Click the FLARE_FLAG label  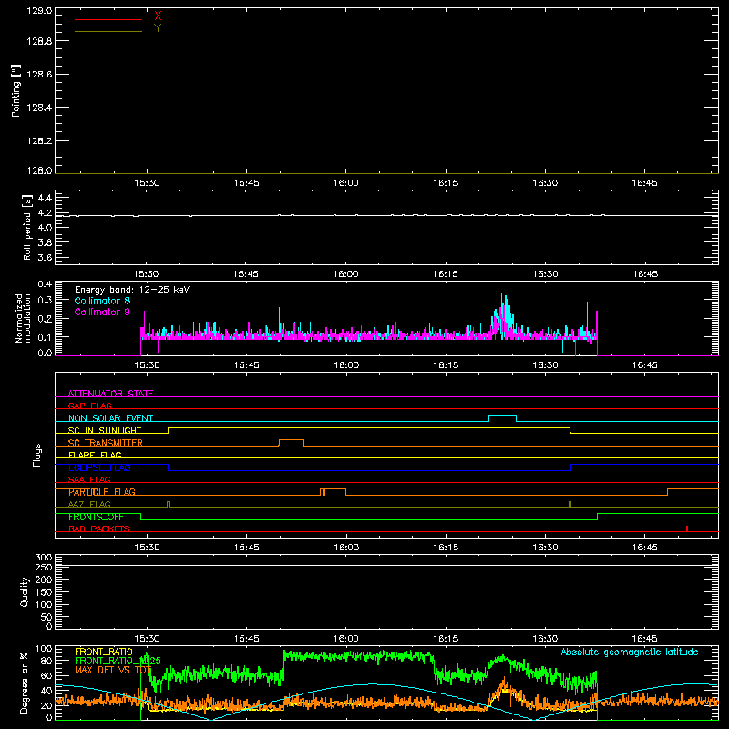(x=95, y=455)
